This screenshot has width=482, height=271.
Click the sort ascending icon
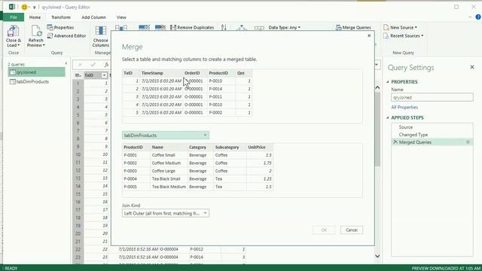[x=224, y=27]
